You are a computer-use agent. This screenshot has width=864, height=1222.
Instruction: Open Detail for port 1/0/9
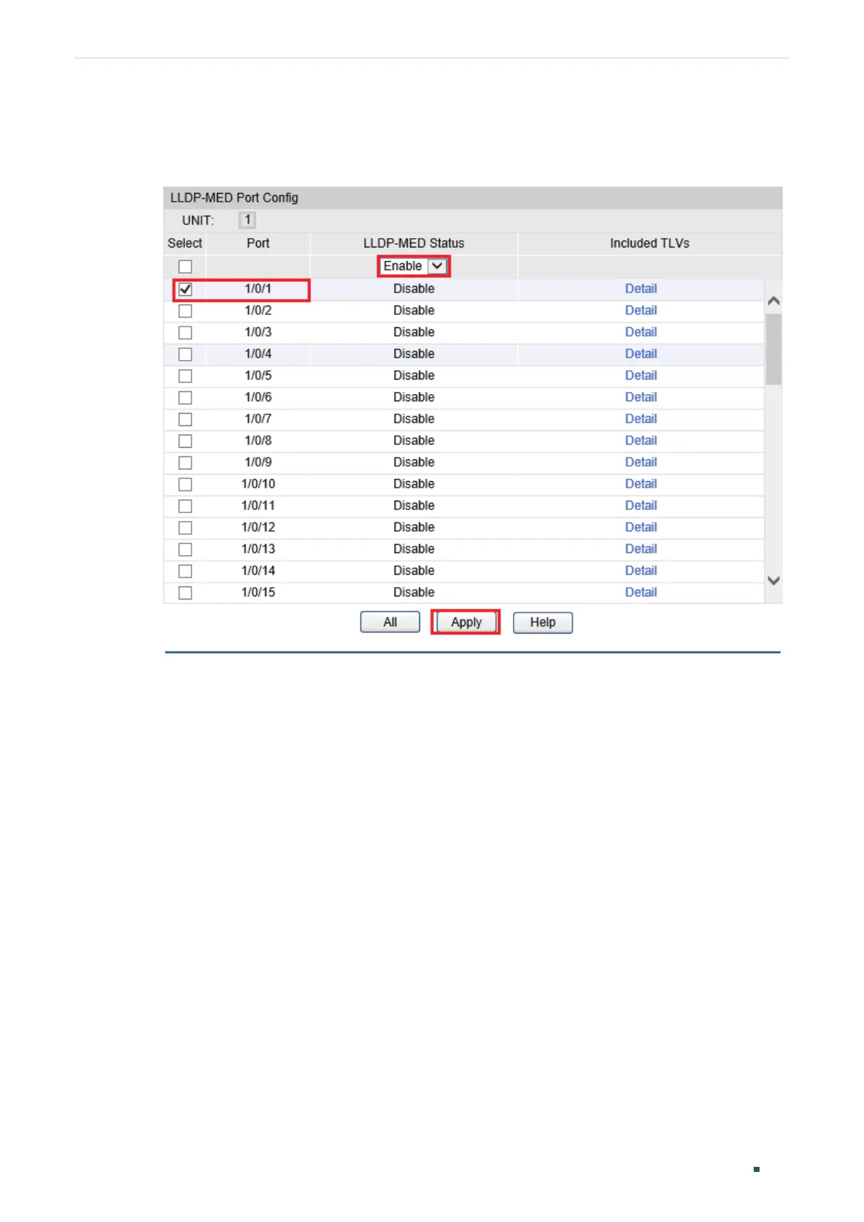pyautogui.click(x=641, y=462)
